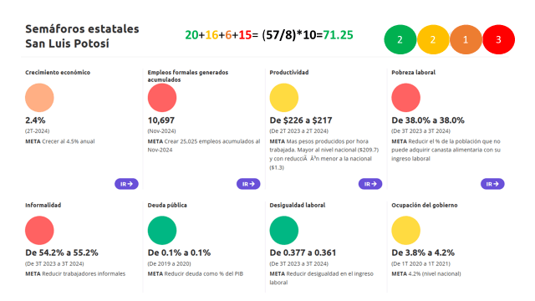Click the yellow Ocupación del gobierno circle
Screen dimensions: 535x301
(x=405, y=231)
